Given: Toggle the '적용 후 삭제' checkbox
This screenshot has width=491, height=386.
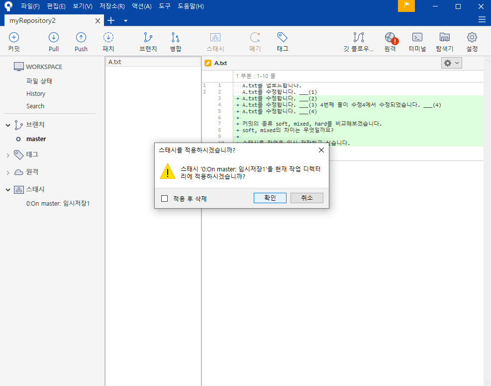Looking at the screenshot, I should click(x=164, y=199).
